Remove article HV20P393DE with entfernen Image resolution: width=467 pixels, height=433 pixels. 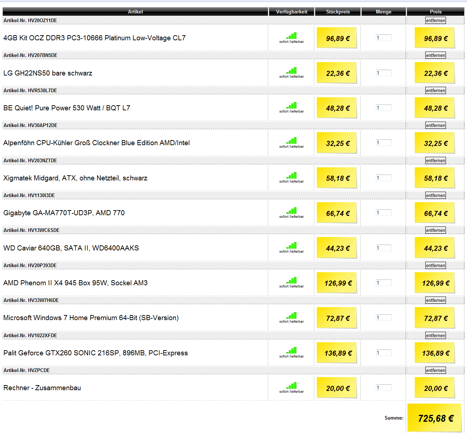click(435, 265)
